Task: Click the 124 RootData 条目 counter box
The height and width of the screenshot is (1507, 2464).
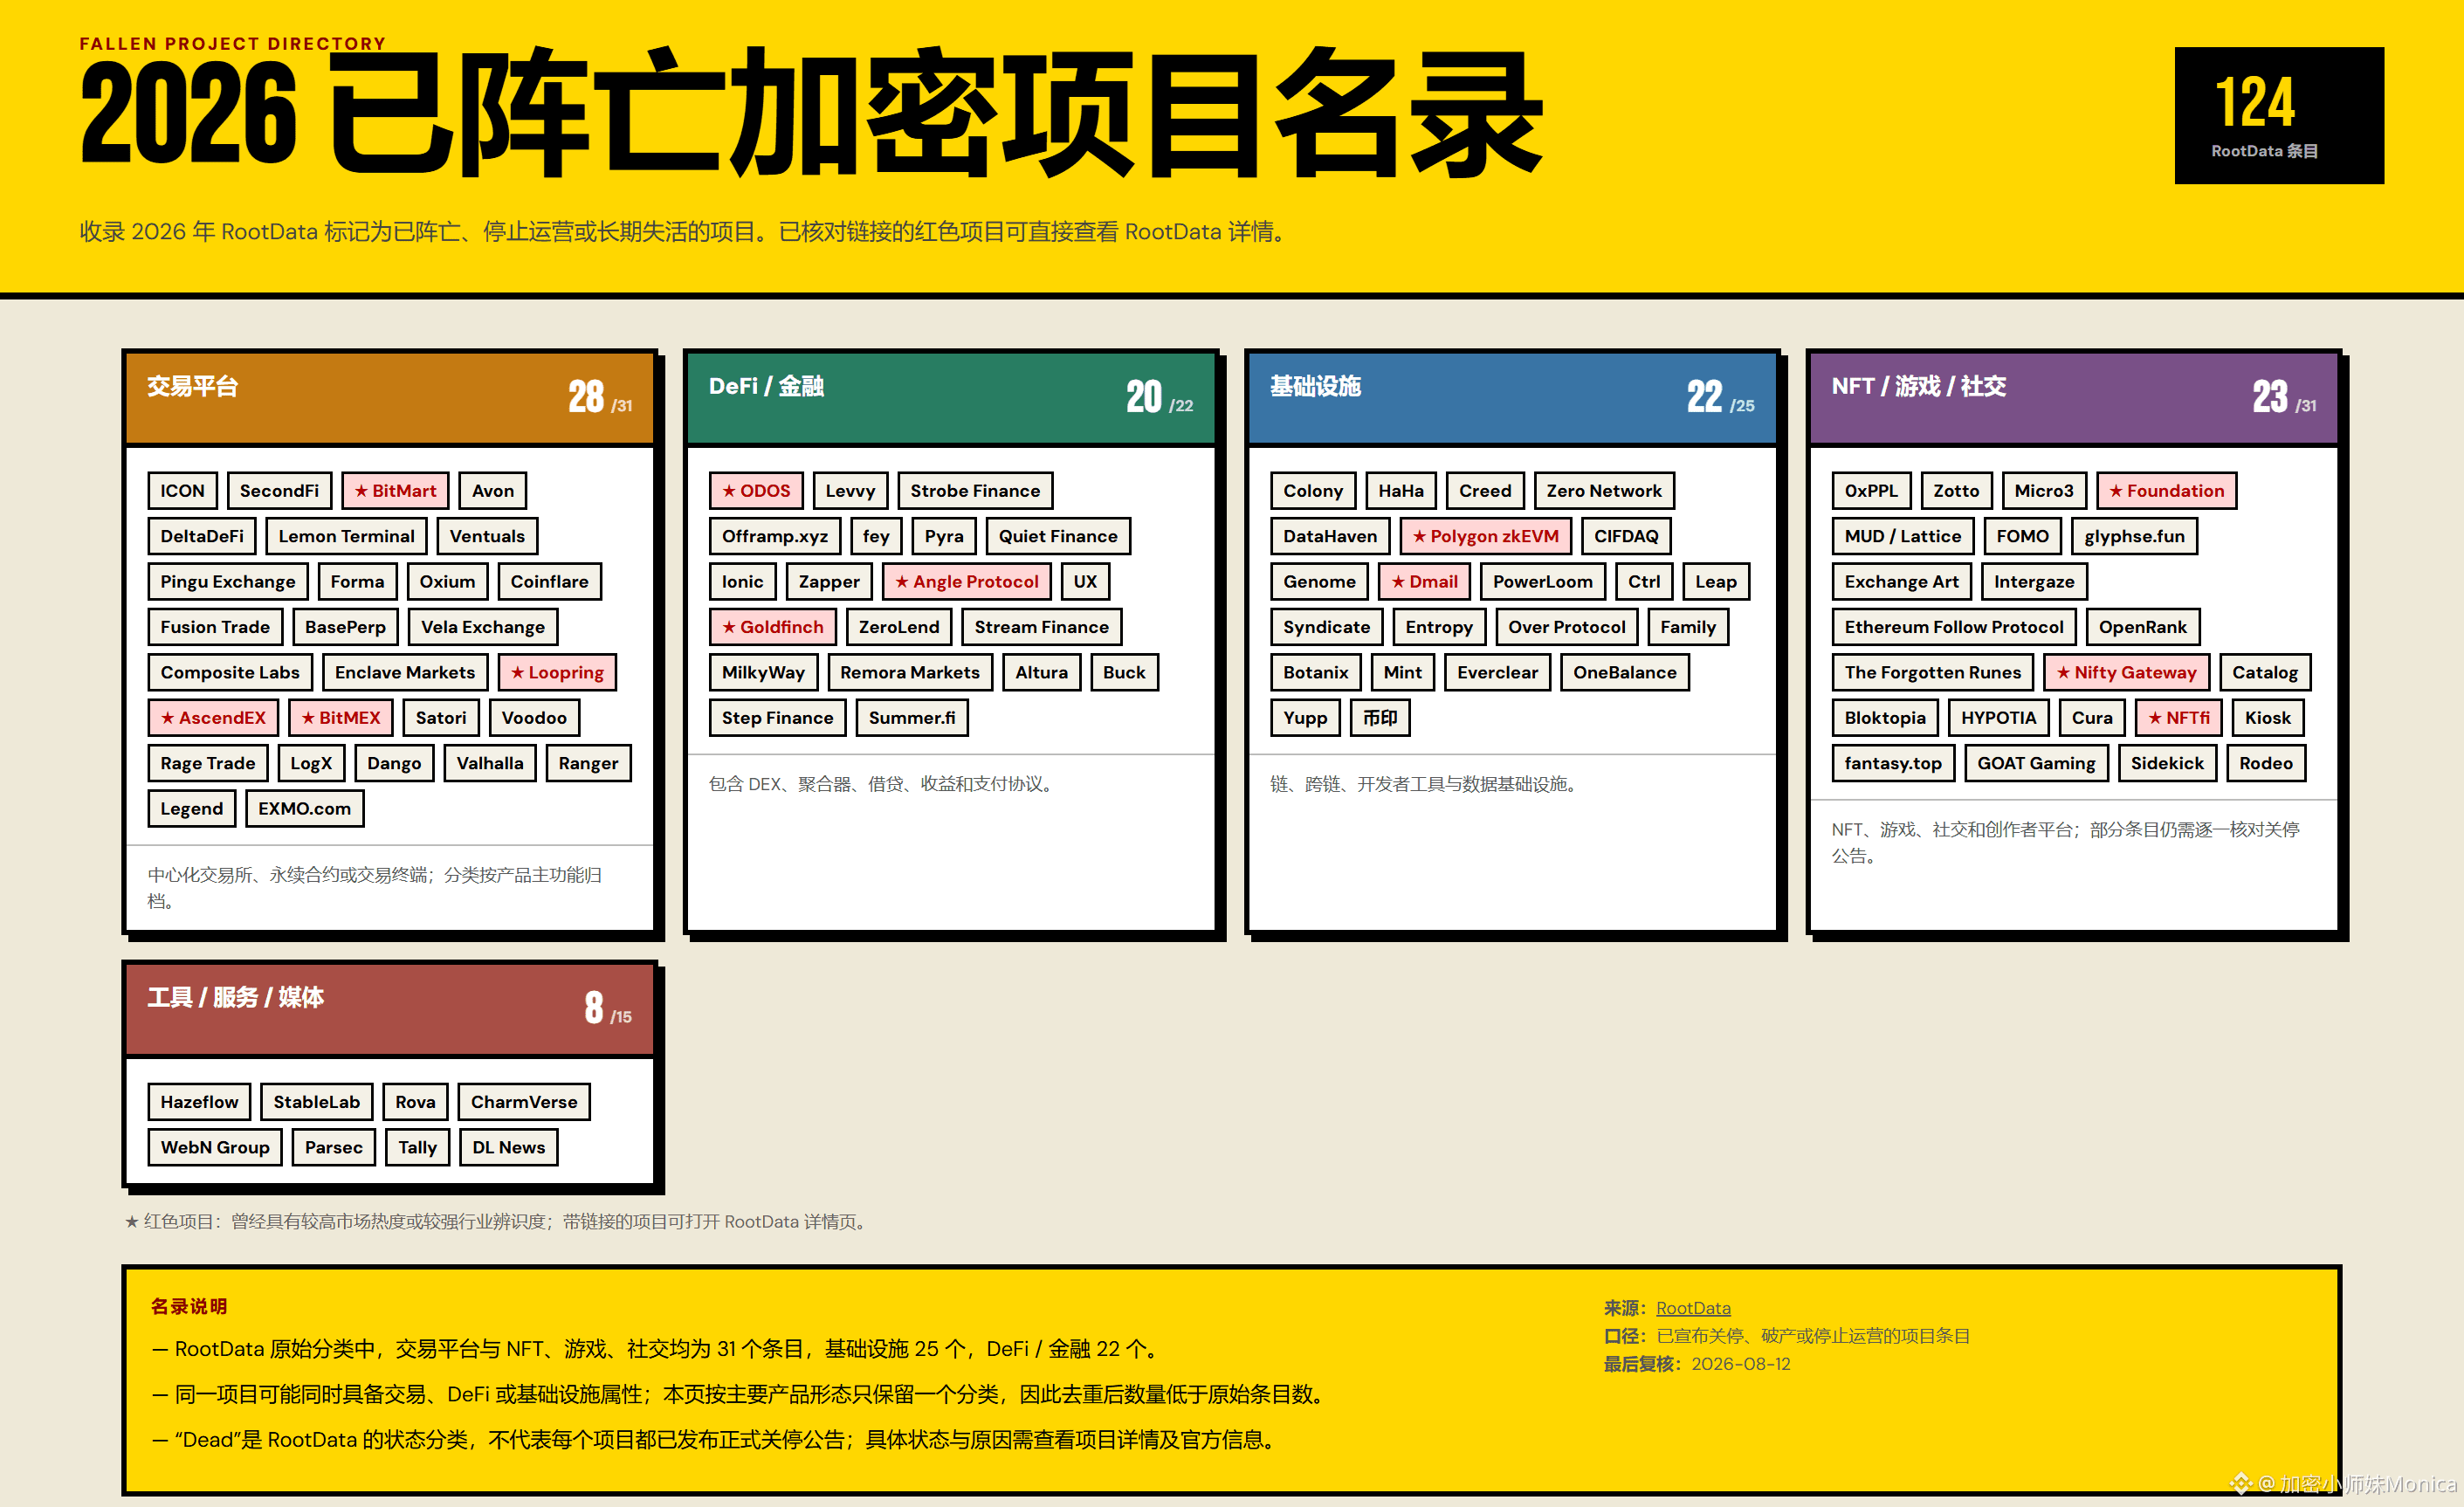Action: [x=2278, y=115]
